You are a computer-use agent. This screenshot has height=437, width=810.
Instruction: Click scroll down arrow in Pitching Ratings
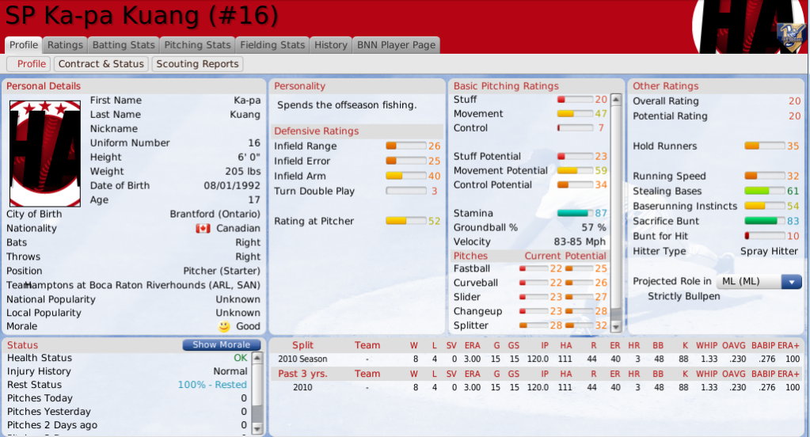617,326
